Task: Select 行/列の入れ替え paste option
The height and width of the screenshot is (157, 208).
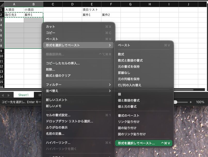Action: coord(130,85)
